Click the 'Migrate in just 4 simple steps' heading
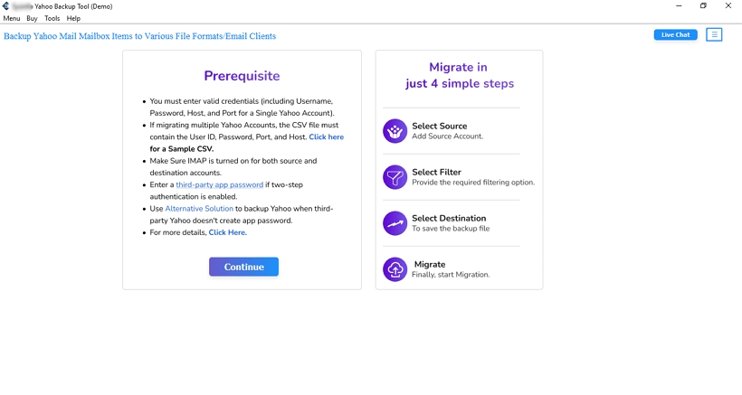 [x=459, y=76]
